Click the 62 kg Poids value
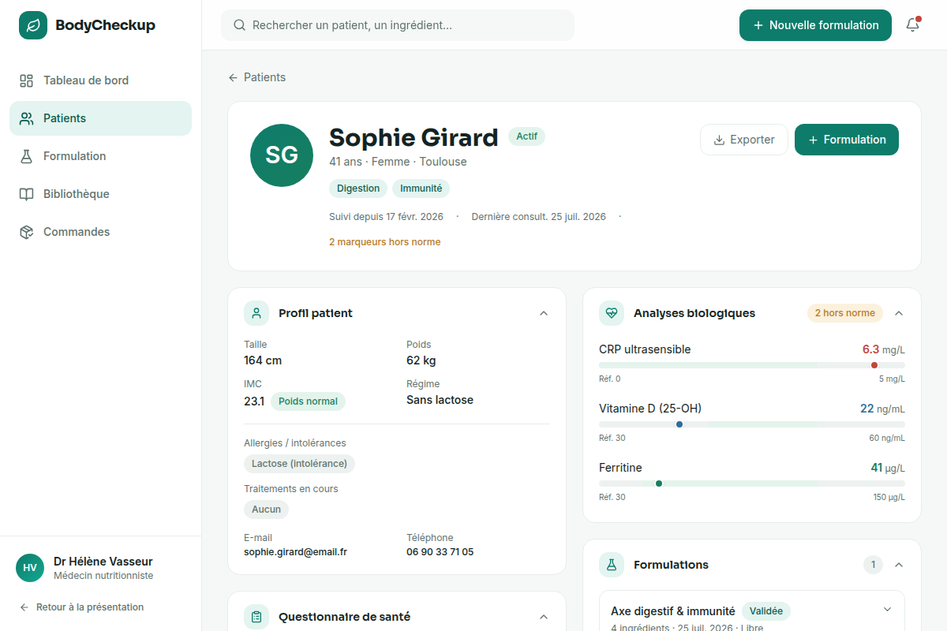Viewport: 947px width, 631px height. click(421, 360)
